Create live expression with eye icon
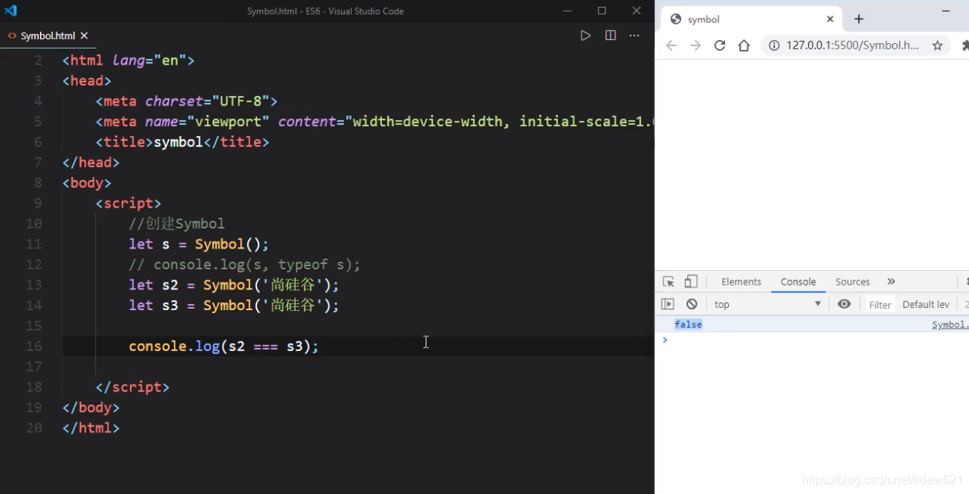 coord(844,304)
